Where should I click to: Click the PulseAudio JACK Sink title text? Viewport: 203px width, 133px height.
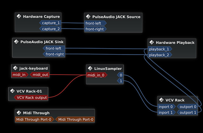(x=42, y=42)
